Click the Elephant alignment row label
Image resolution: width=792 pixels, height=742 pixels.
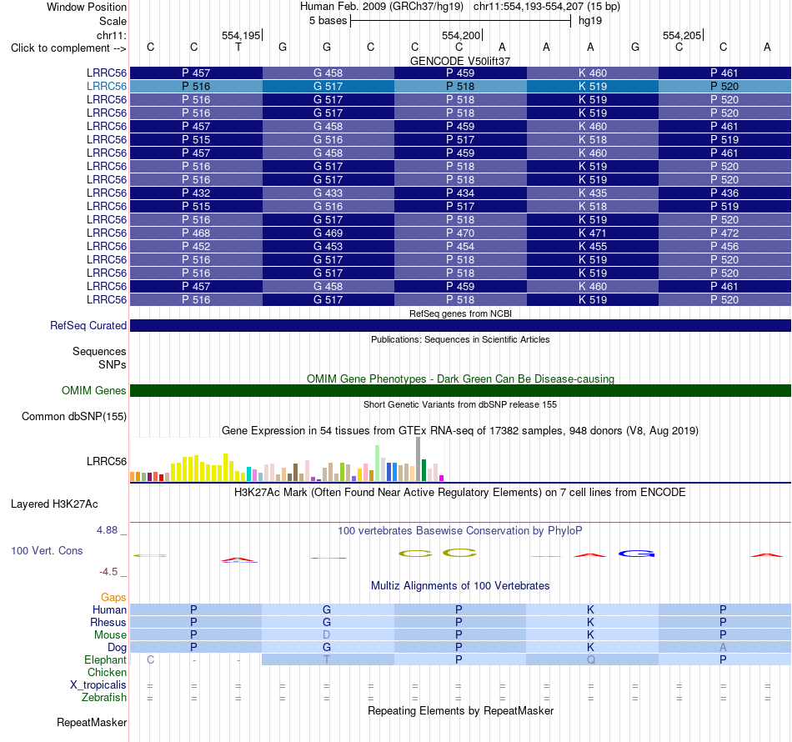[105, 660]
